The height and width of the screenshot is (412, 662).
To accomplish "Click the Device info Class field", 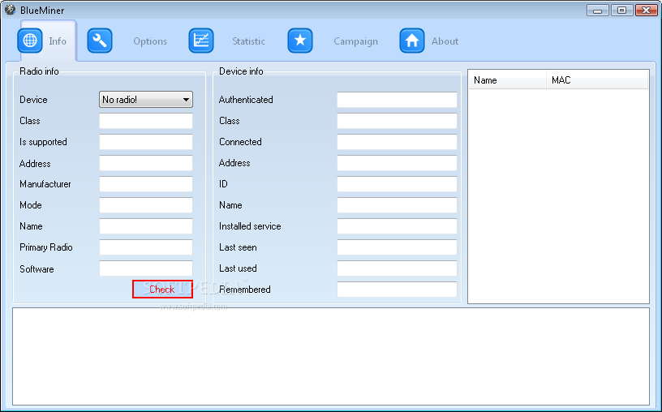I will 397,121.
